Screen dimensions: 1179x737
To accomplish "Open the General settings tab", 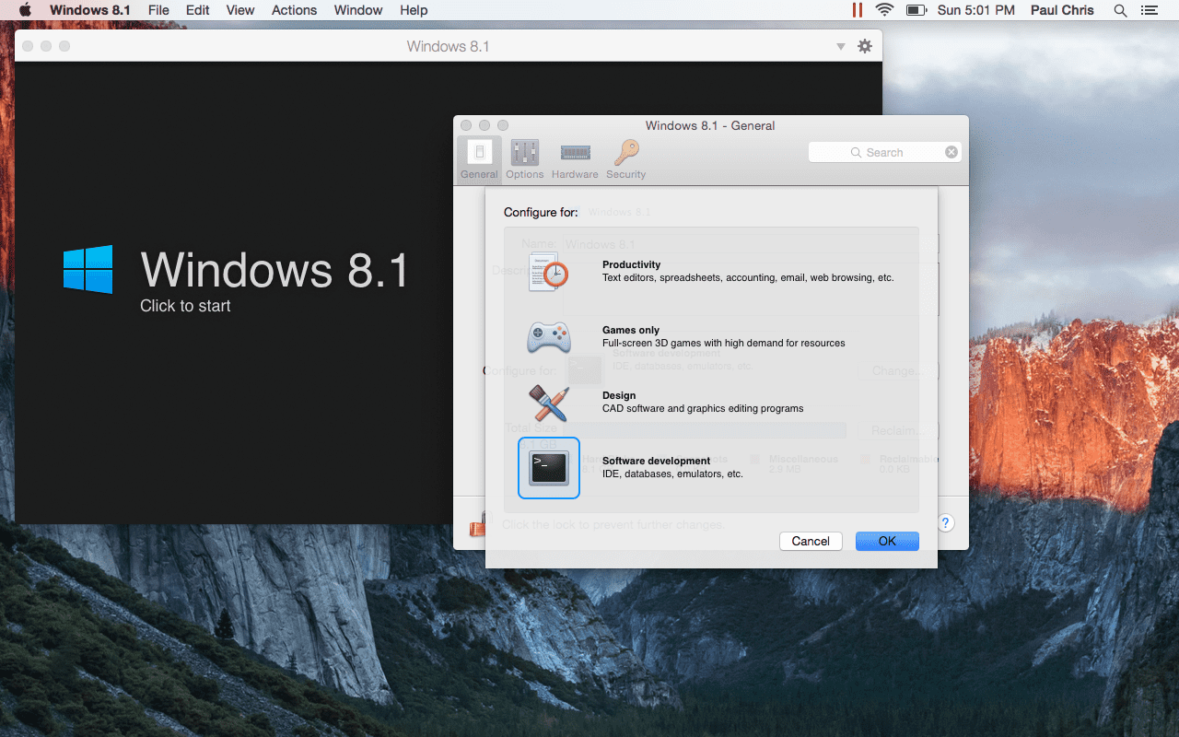I will click(479, 159).
